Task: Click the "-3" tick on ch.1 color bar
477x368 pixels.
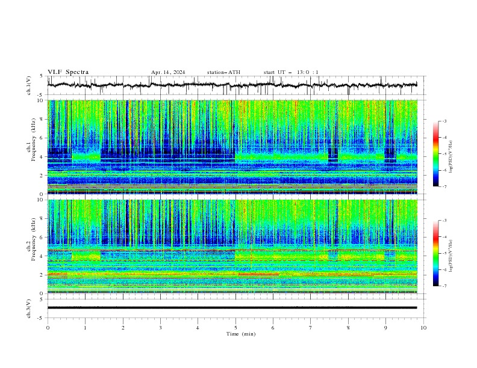Action: point(444,121)
